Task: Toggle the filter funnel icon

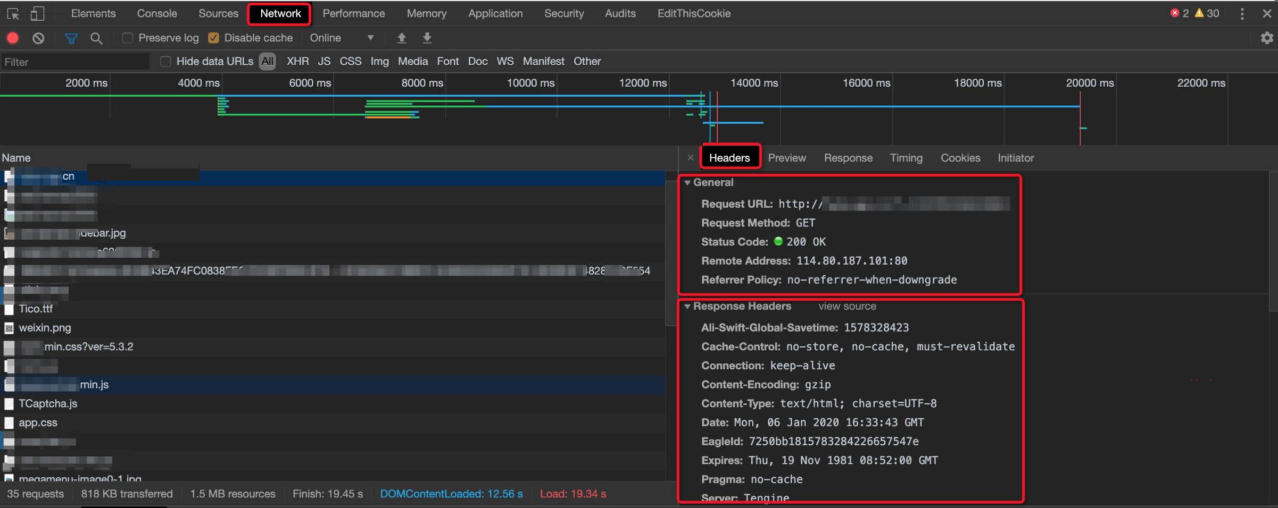Action: pos(71,38)
